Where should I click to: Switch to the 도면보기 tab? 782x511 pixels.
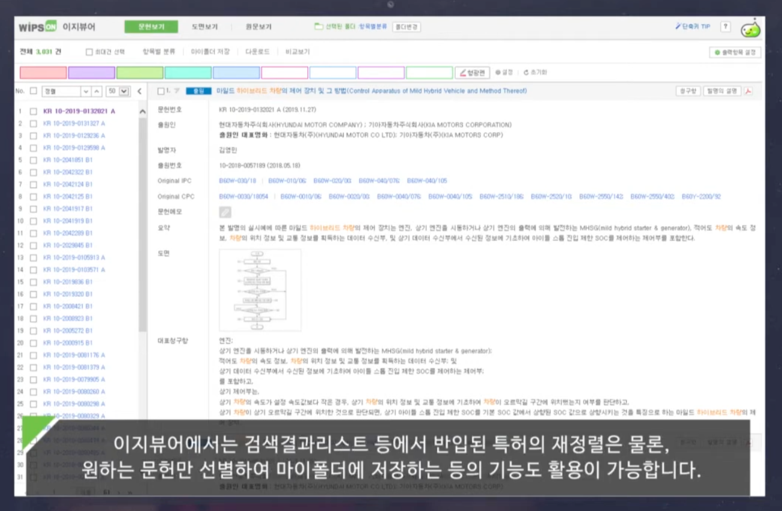pyautogui.click(x=204, y=27)
